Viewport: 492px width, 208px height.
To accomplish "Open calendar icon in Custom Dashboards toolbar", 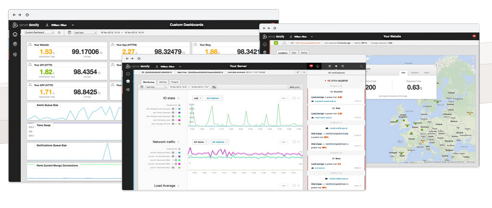I will pyautogui.click(x=69, y=32).
